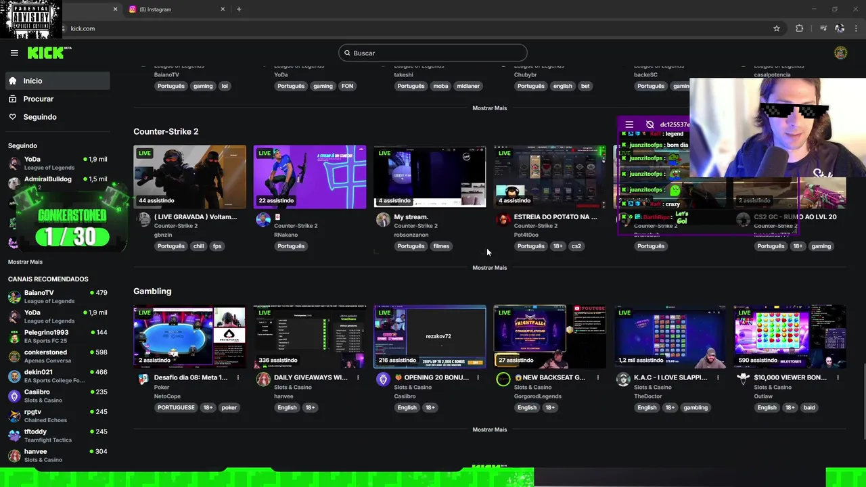Open tftoddy recommended channel avatar
The image size is (866, 487).
tap(14, 436)
